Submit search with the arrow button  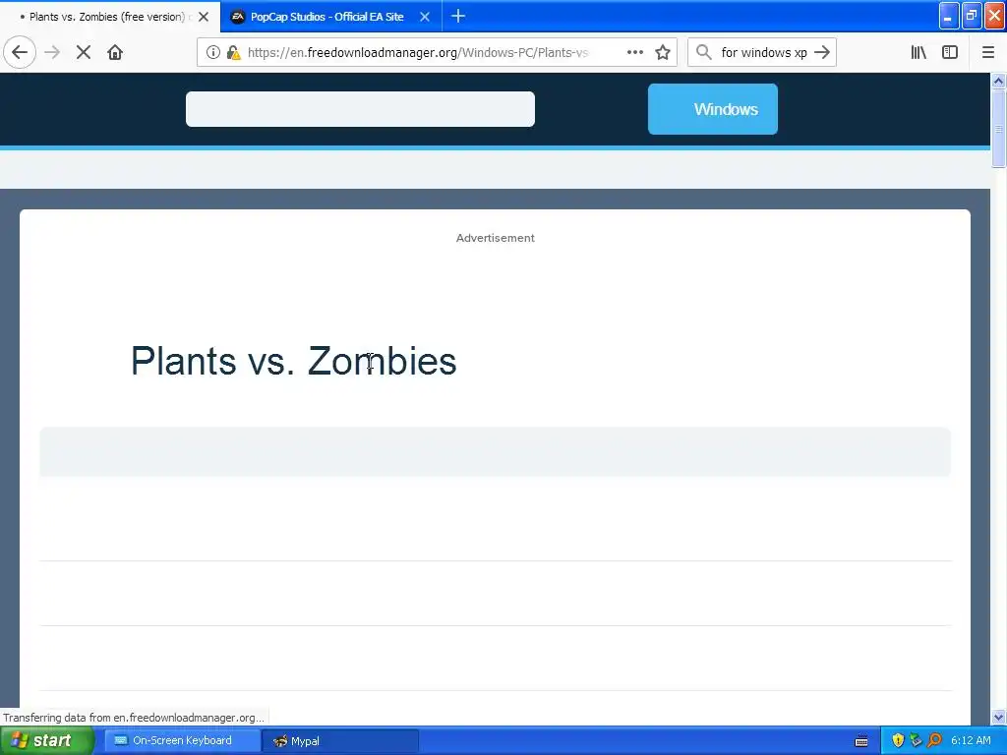point(822,52)
